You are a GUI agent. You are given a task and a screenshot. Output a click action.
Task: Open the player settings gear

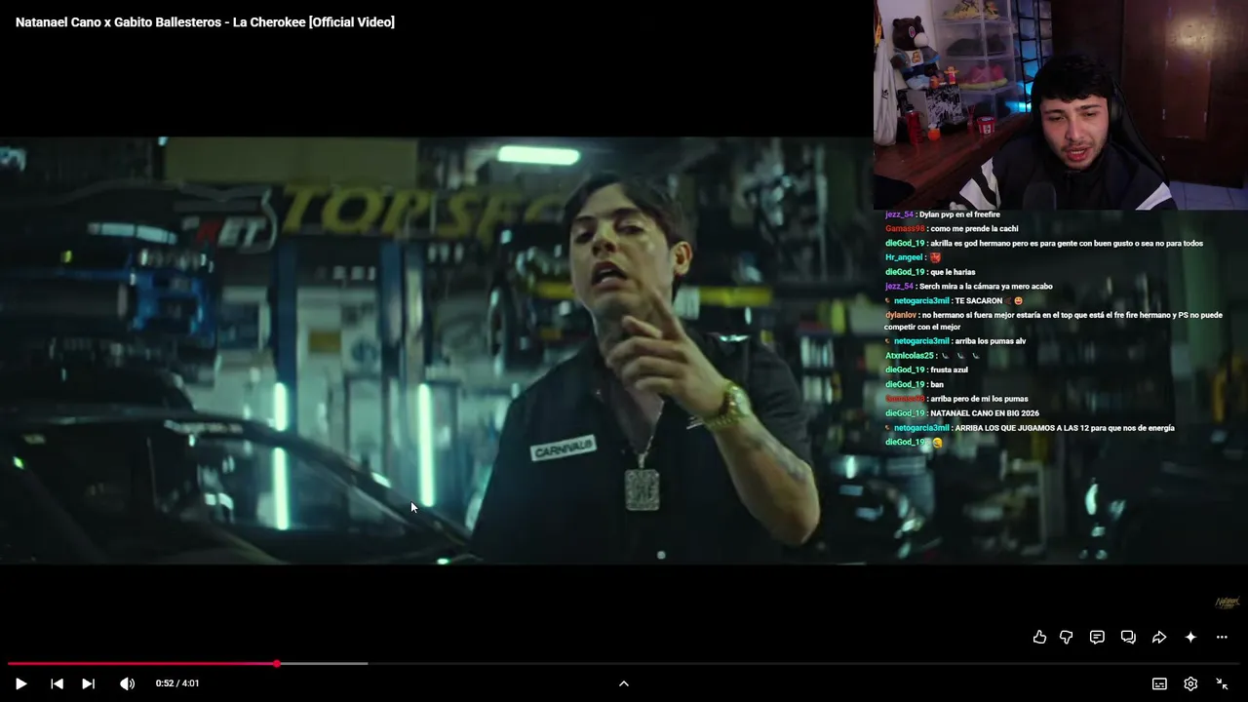click(1190, 683)
